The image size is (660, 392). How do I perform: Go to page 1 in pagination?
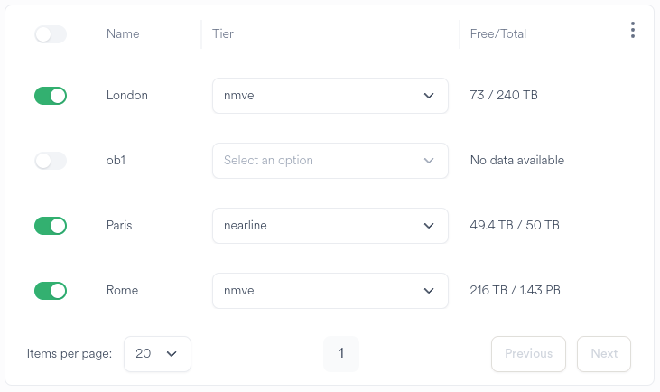tap(341, 354)
